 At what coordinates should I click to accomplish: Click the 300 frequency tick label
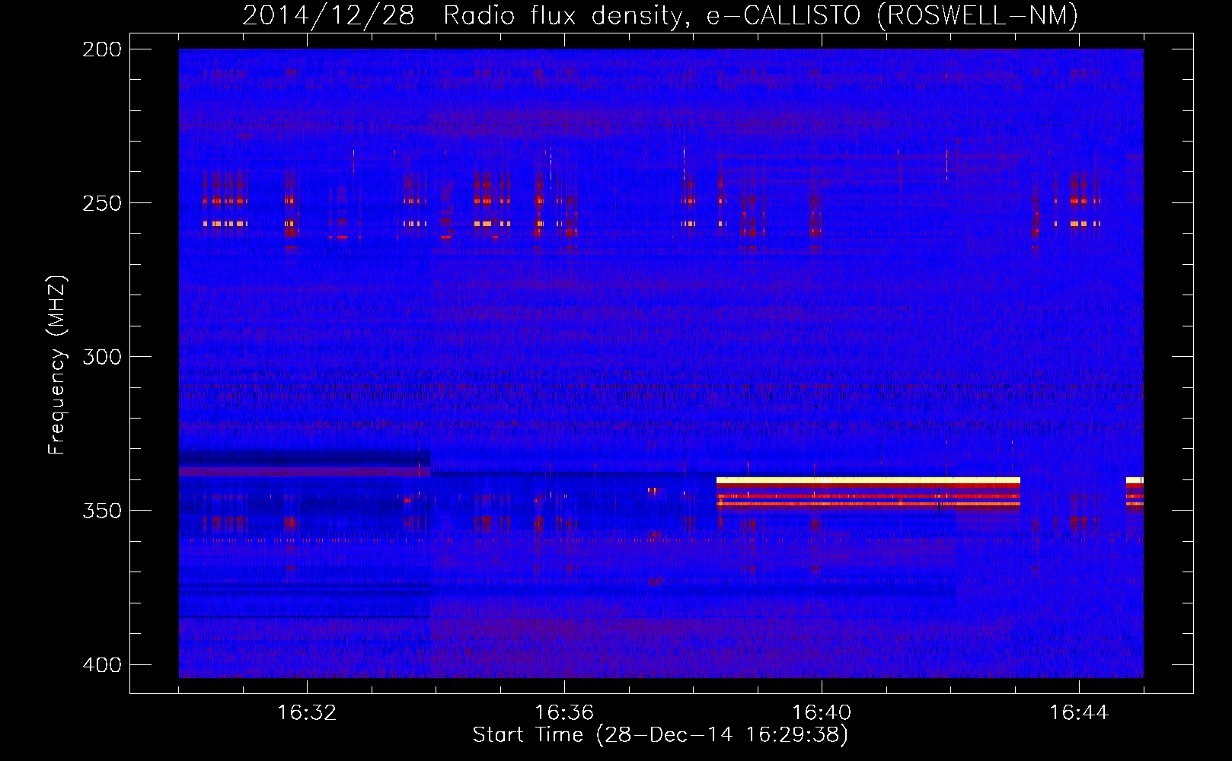[102, 357]
